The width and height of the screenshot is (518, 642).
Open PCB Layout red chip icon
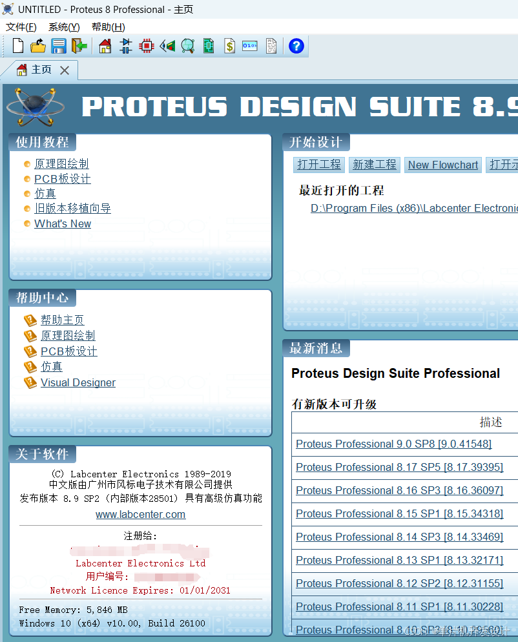click(x=147, y=46)
